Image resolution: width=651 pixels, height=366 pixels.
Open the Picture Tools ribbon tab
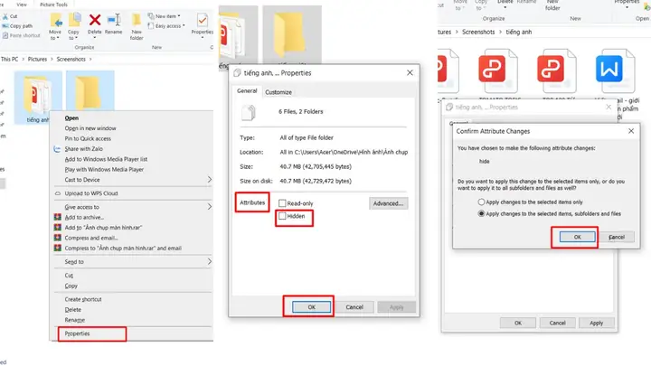click(x=53, y=5)
